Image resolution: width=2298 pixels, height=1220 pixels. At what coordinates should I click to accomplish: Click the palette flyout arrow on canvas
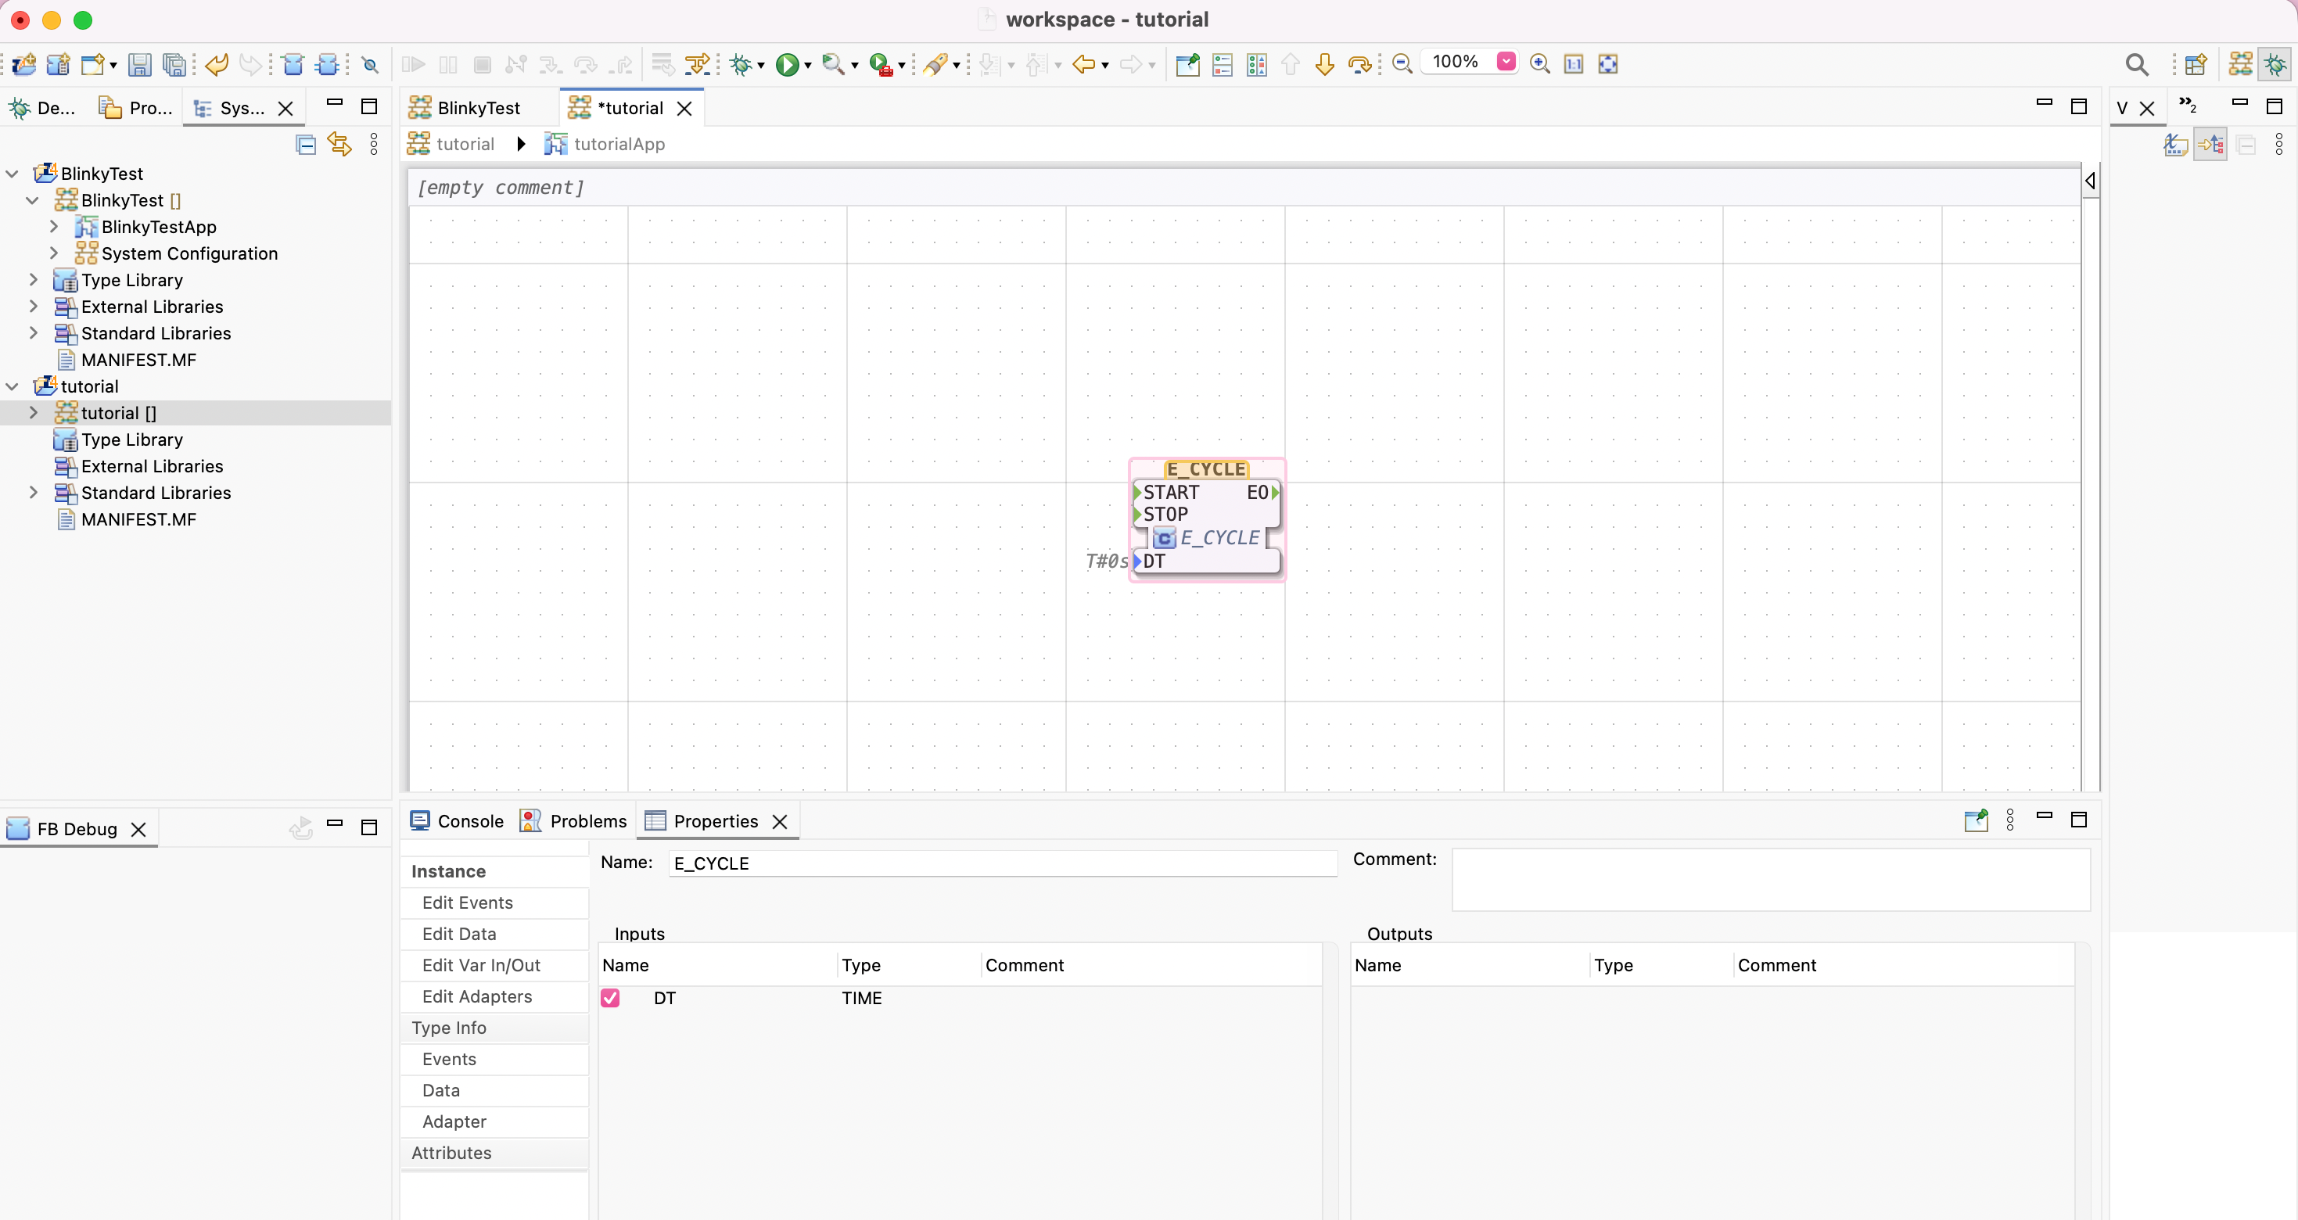(x=2090, y=181)
